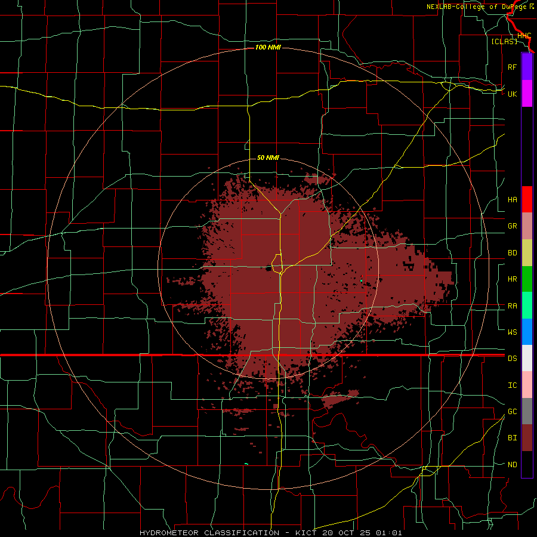Click the 20 OCT 25 date stamp
The width and height of the screenshot is (537, 537).
(346, 533)
